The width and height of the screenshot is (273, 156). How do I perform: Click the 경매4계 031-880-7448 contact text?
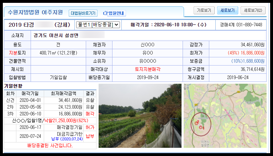click(241, 25)
